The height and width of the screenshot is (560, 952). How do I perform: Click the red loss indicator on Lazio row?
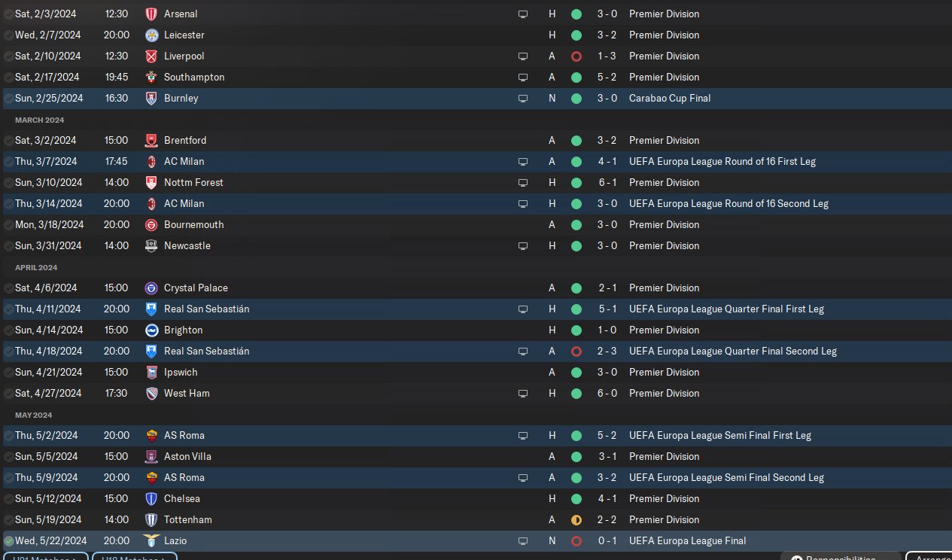[576, 540]
